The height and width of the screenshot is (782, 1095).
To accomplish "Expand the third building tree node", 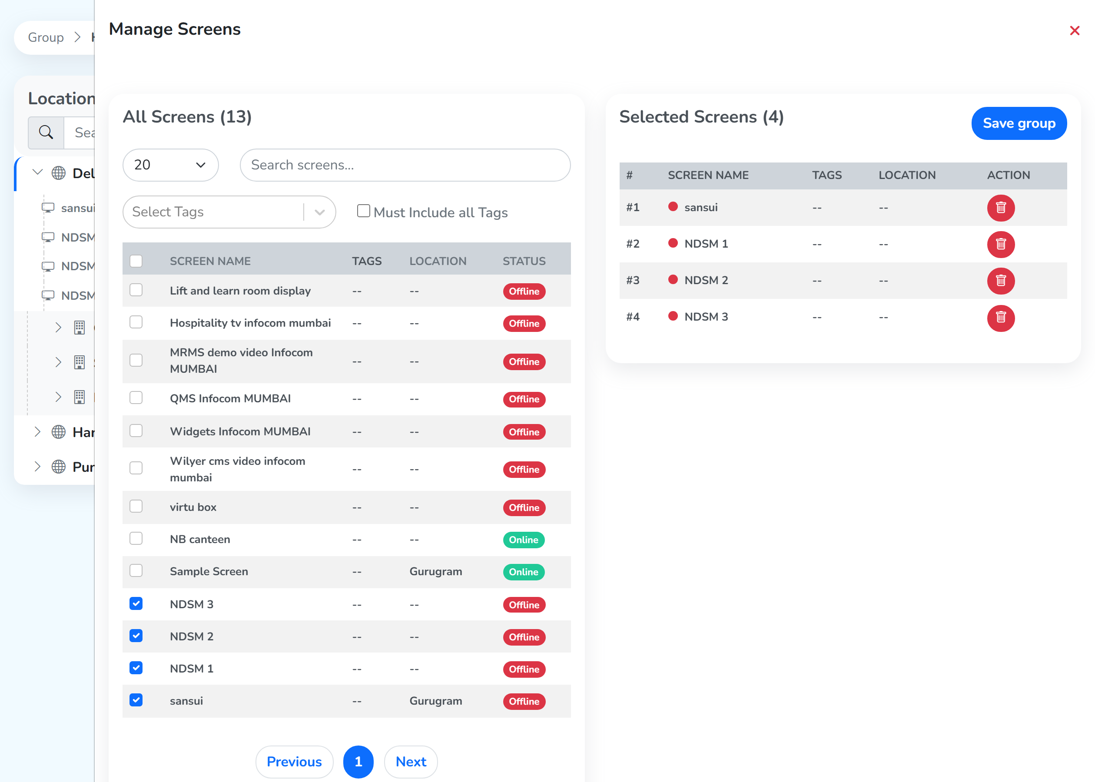I will point(58,397).
